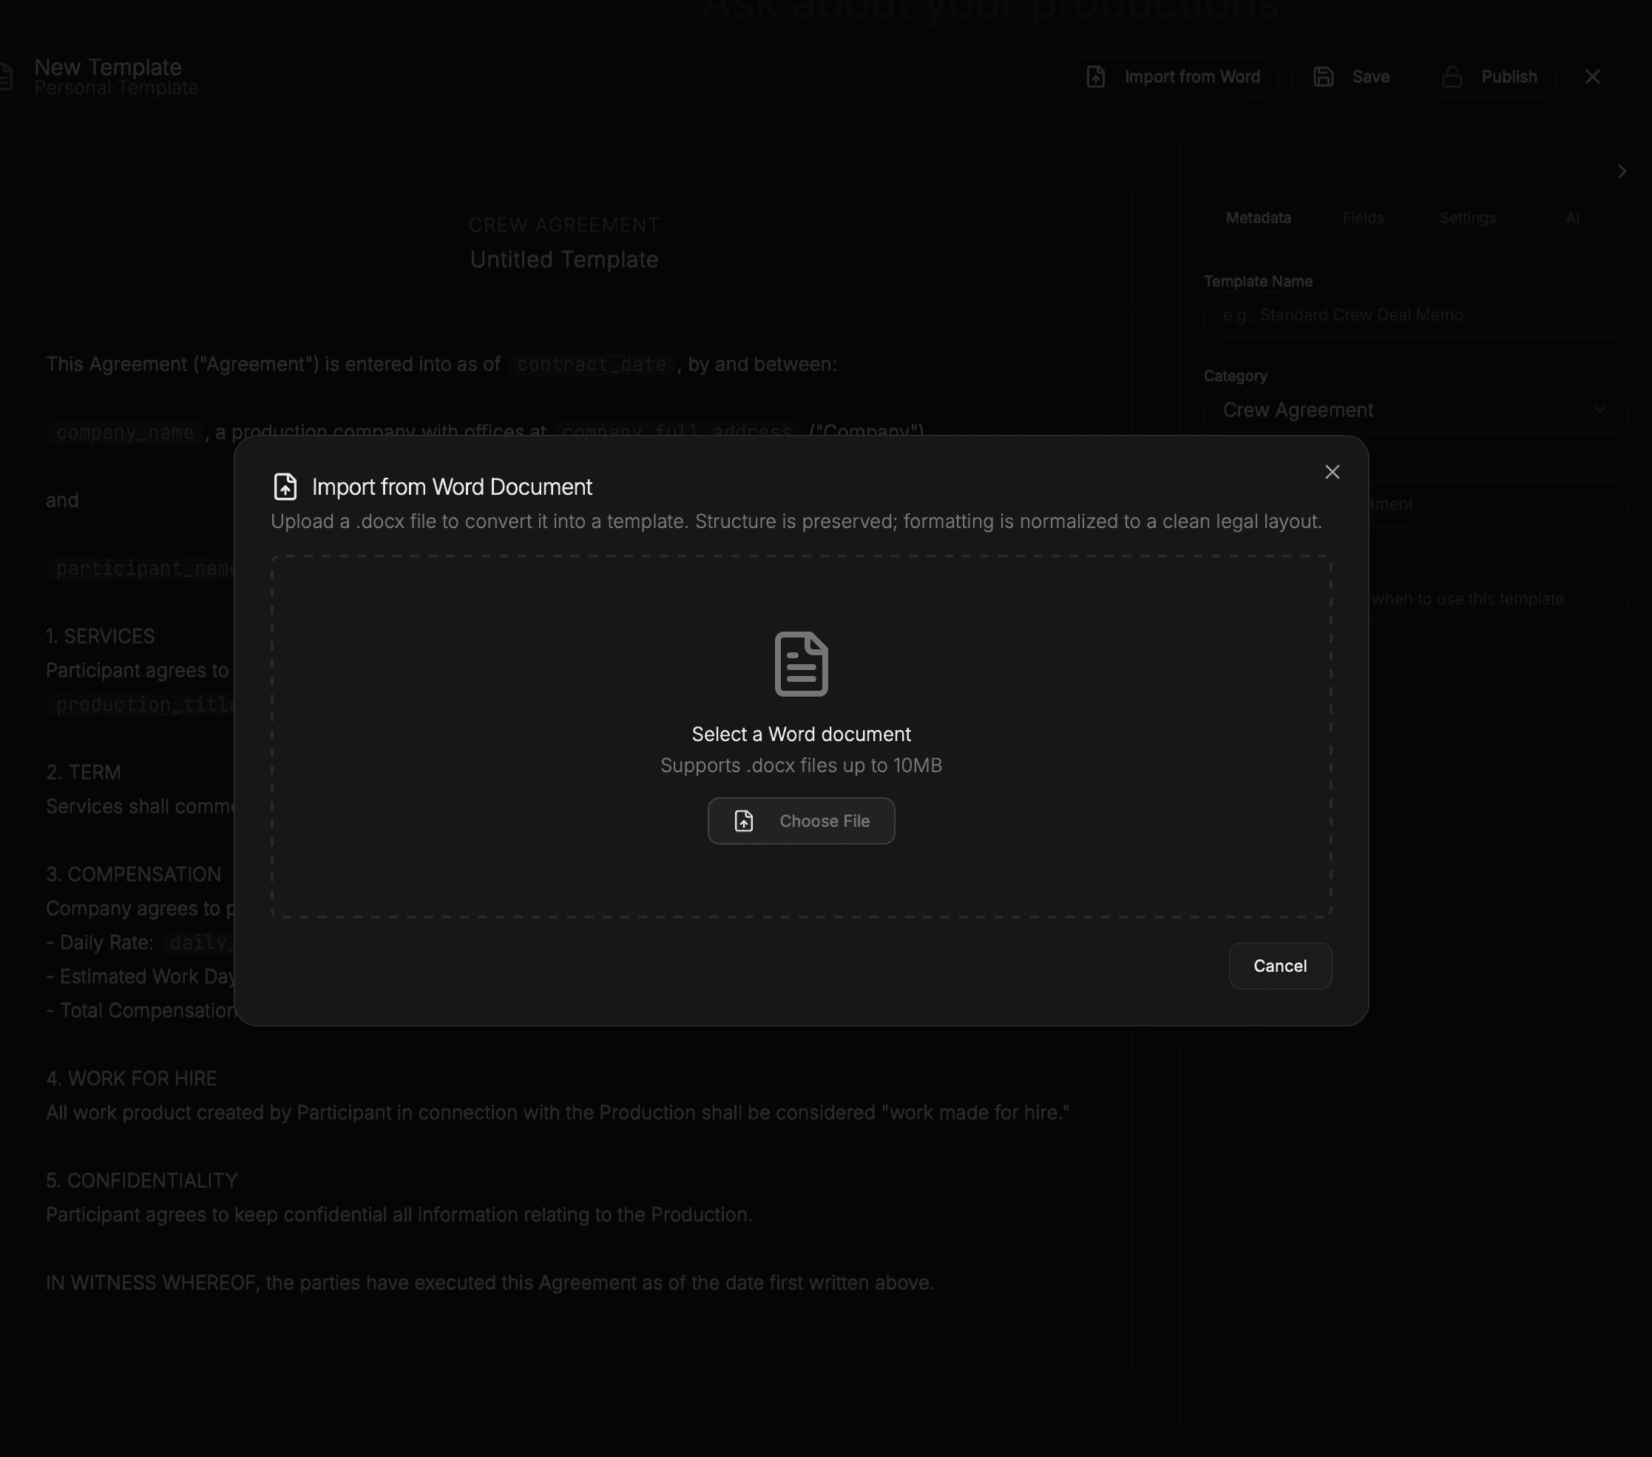Click the Save disk icon
The height and width of the screenshot is (1457, 1652).
(x=1323, y=77)
